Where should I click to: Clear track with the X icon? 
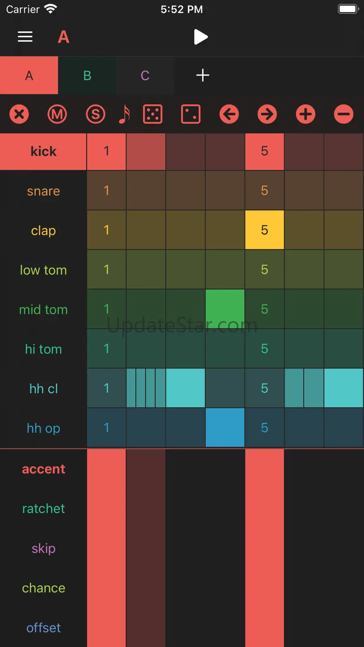pos(19,114)
